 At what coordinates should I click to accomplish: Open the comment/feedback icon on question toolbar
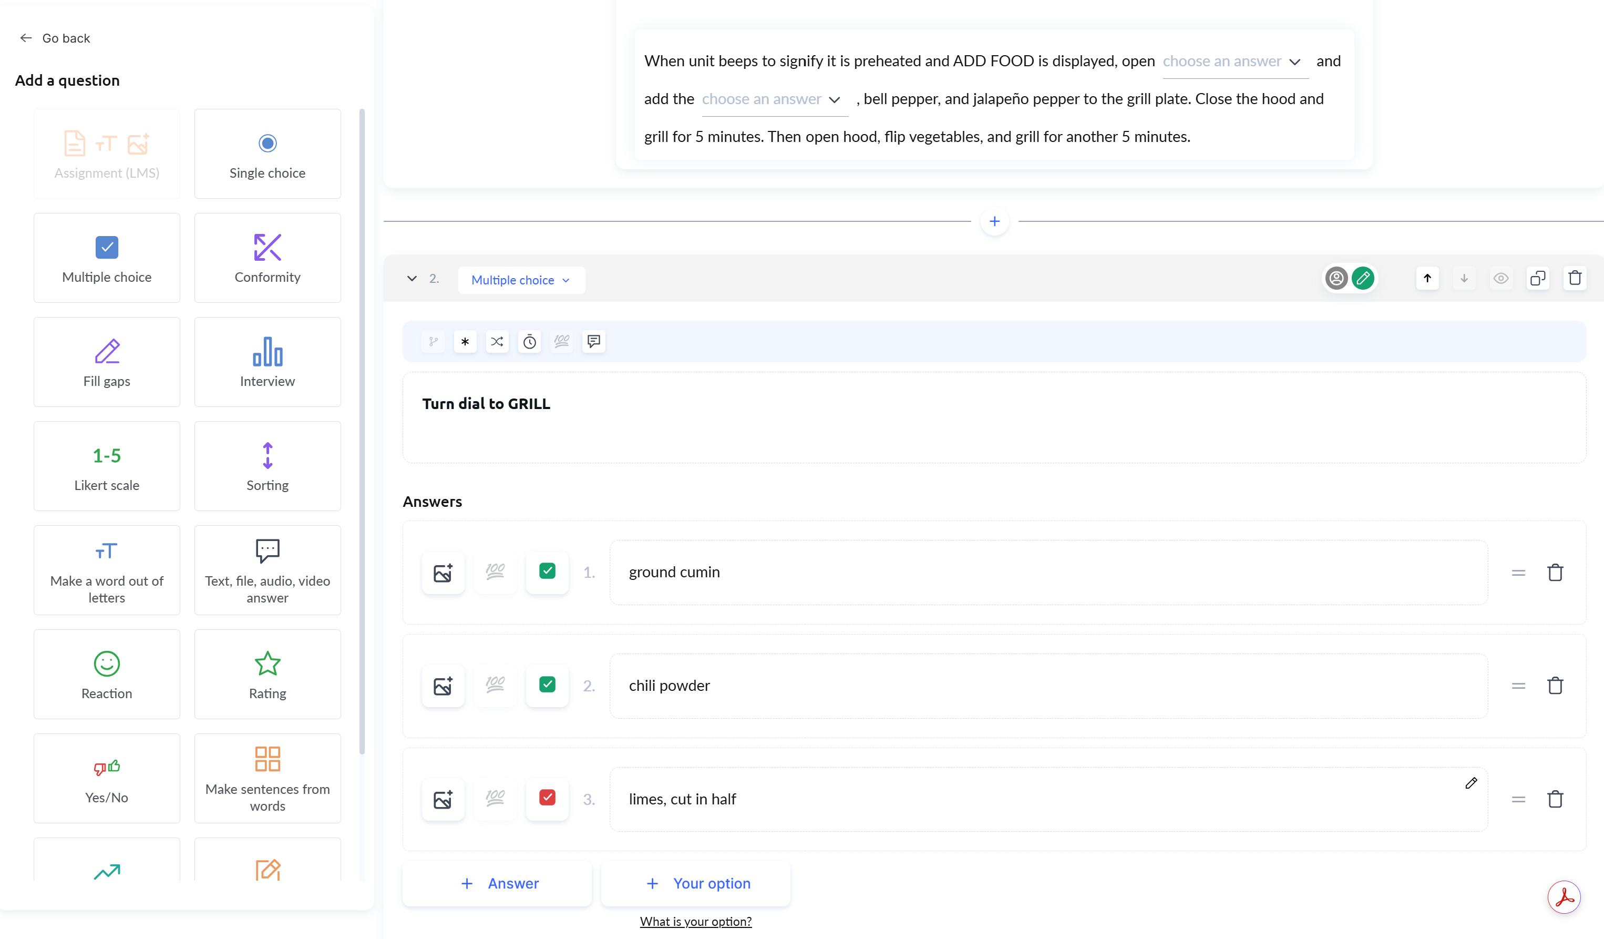coord(593,342)
